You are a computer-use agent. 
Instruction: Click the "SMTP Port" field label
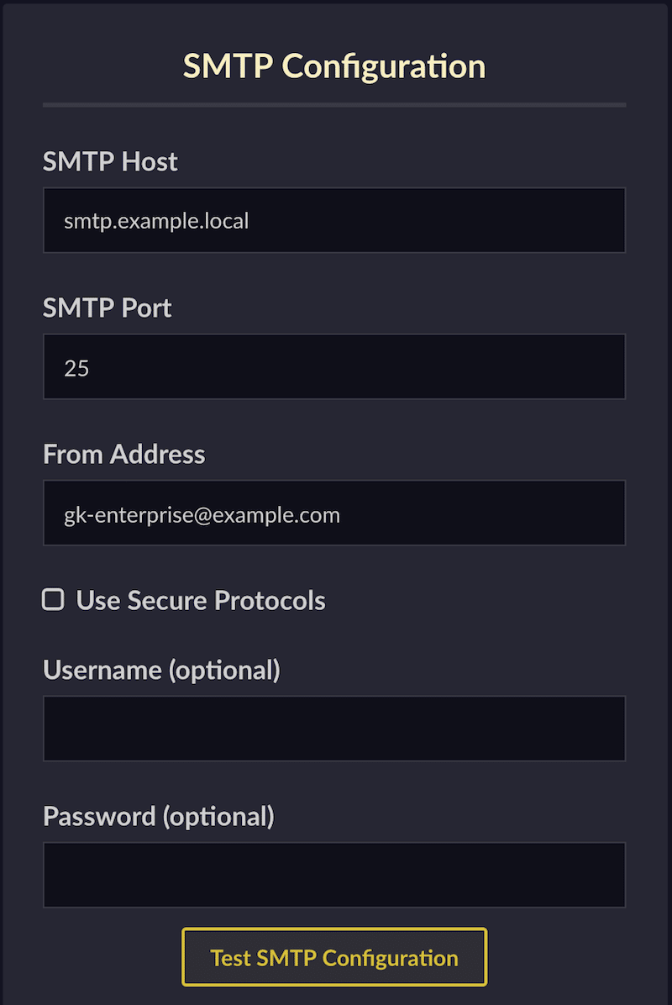click(x=108, y=308)
